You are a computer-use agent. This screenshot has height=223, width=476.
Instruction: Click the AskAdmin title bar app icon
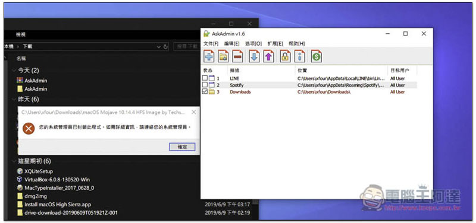point(206,34)
